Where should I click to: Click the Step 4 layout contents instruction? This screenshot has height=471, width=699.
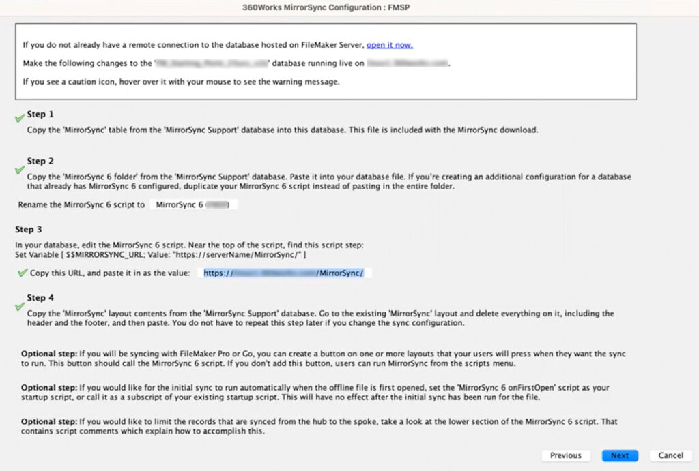point(321,318)
